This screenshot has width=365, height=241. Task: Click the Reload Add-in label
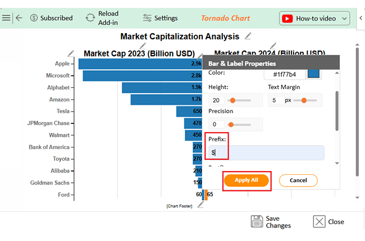108,18
